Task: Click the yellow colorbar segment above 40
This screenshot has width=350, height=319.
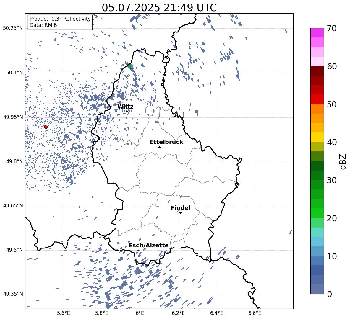Action: coord(317,137)
